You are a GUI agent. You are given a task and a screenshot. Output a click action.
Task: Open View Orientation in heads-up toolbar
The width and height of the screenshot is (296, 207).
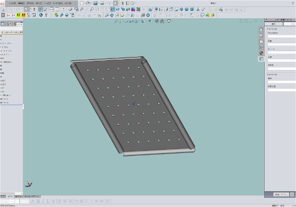136,21
